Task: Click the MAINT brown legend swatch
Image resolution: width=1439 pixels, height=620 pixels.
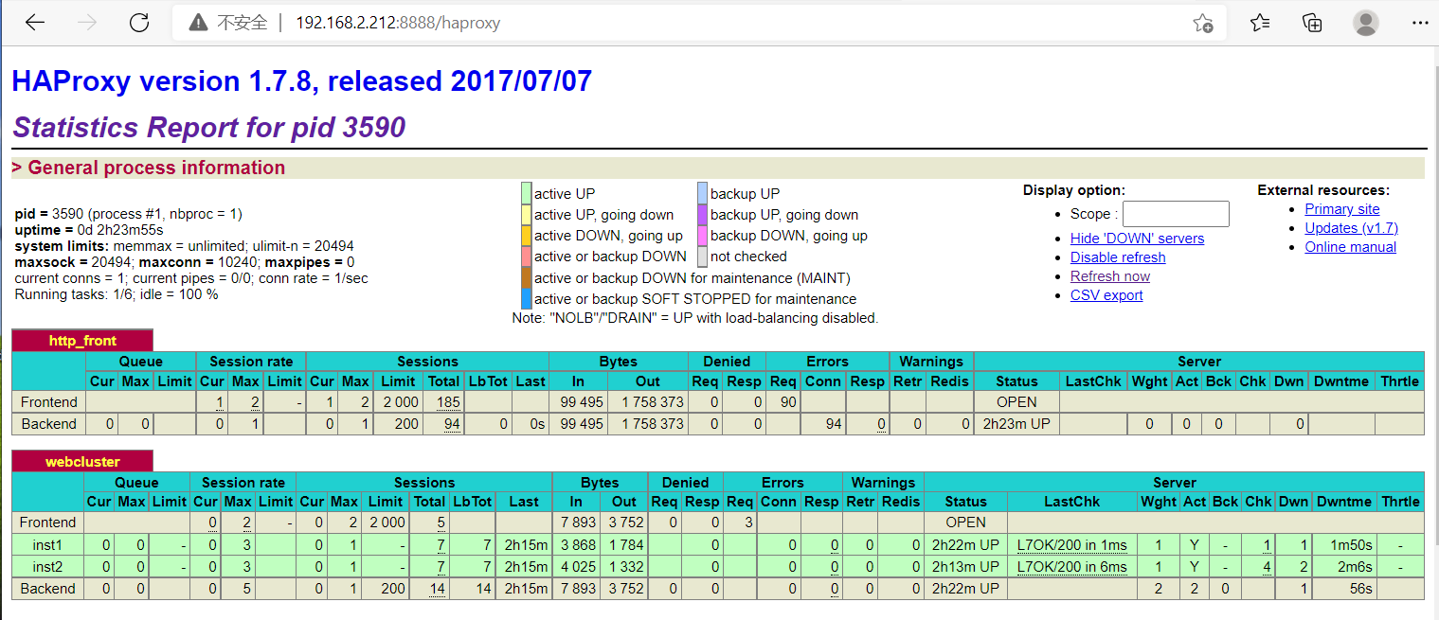Action: point(526,277)
